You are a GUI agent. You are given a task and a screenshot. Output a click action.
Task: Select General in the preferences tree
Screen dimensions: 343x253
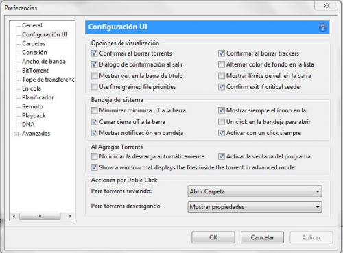tap(32, 25)
